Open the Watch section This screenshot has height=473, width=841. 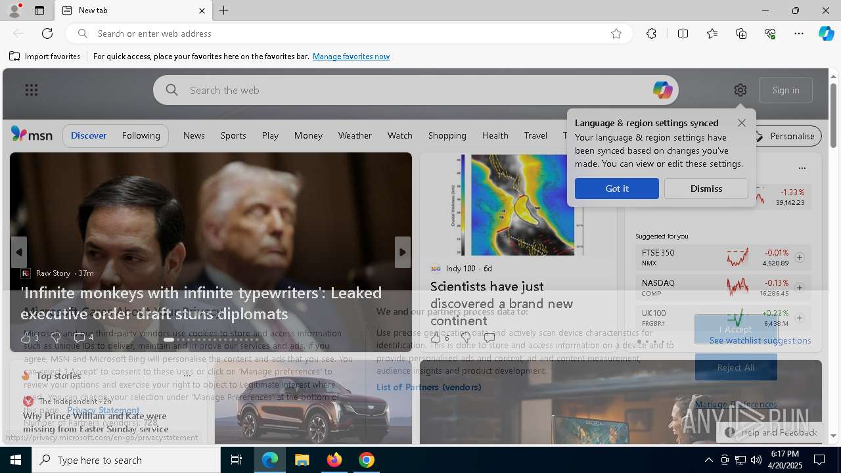(400, 135)
